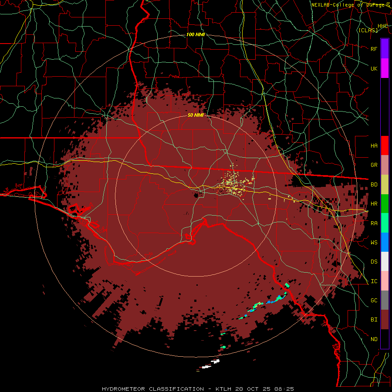Click the UK magenta legend swatch
392x392 pixels.
385,68
